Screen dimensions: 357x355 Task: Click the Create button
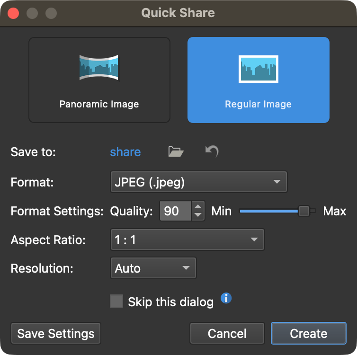(309, 333)
